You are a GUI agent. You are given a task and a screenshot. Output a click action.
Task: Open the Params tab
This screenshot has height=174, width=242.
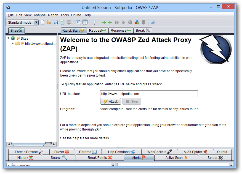[x=88, y=152]
